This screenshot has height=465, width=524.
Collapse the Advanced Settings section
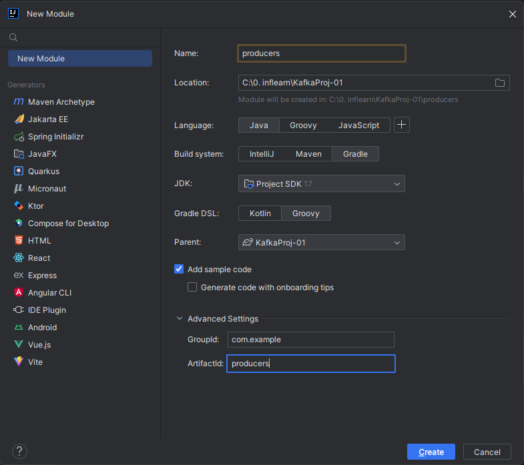point(180,319)
